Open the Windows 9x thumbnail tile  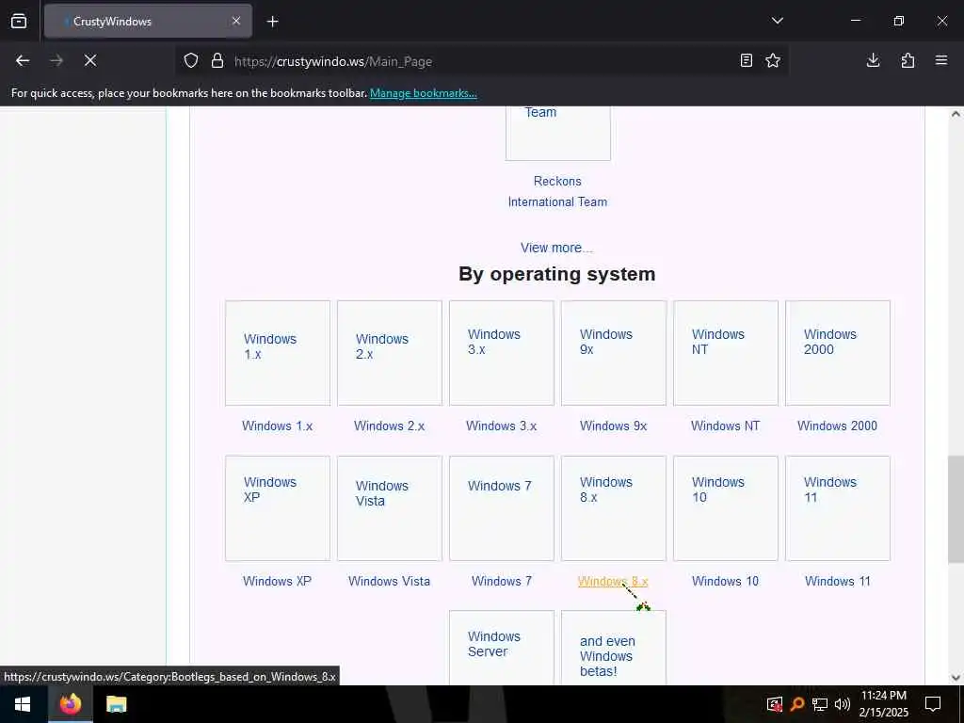614,353
